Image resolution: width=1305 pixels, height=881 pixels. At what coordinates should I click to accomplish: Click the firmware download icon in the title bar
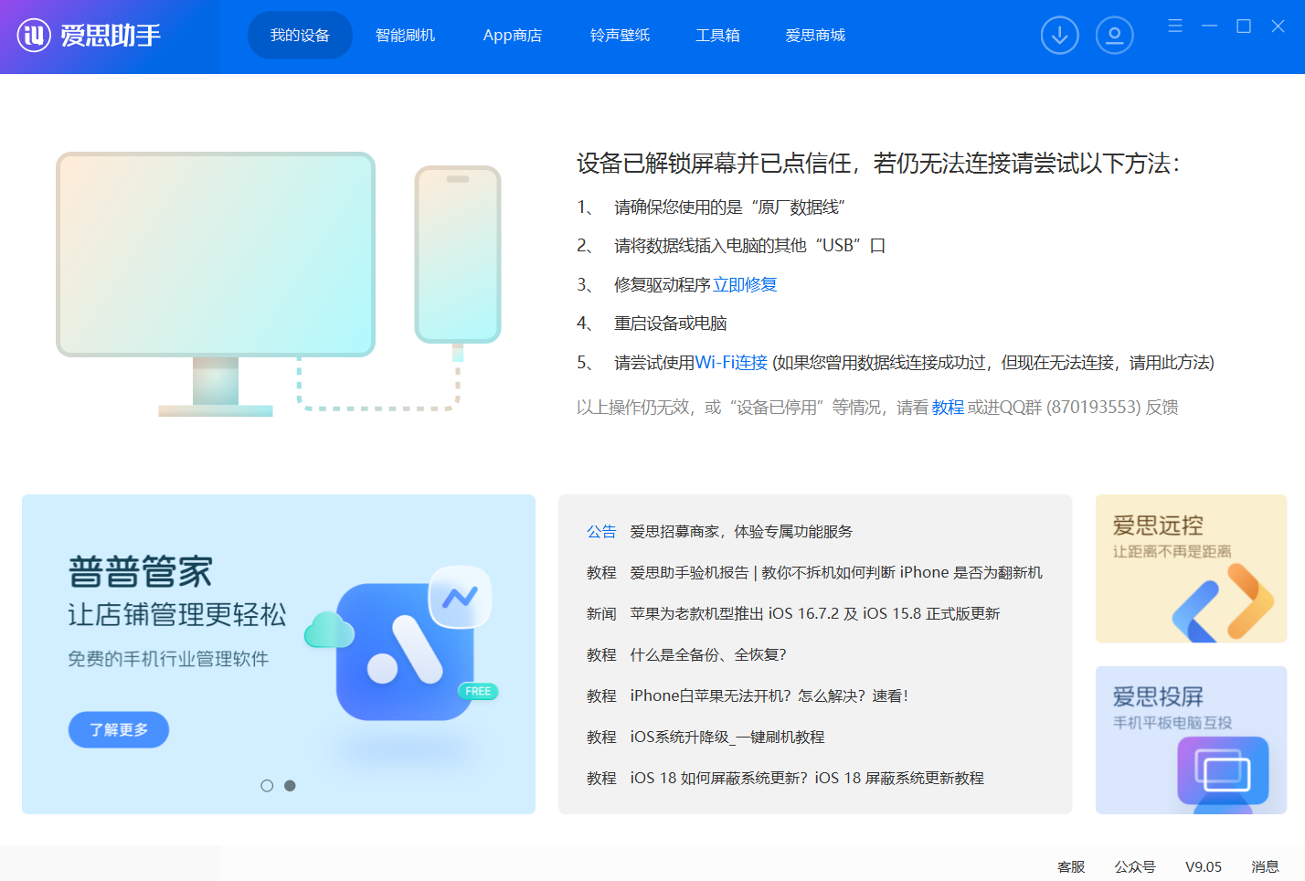click(1059, 35)
